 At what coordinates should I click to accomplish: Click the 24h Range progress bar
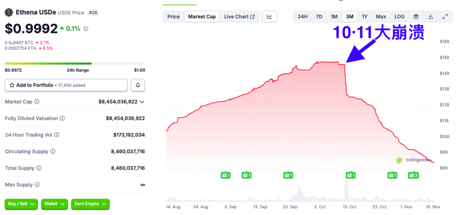click(x=74, y=64)
